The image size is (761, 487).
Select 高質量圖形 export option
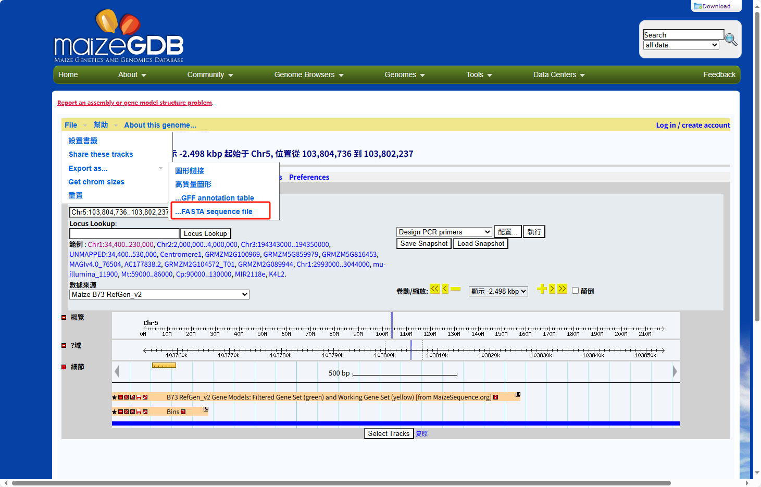[193, 185]
